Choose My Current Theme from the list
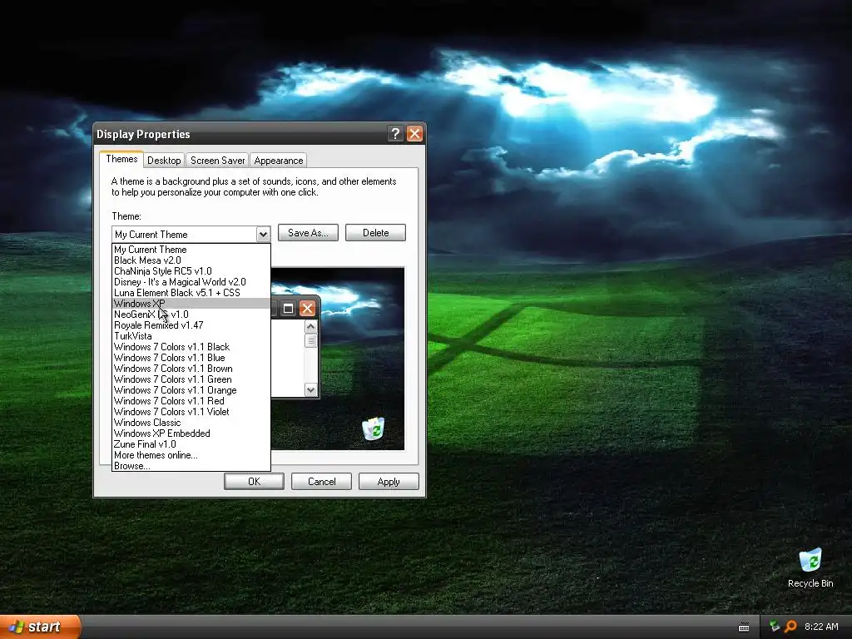The image size is (852, 639). 191,250
